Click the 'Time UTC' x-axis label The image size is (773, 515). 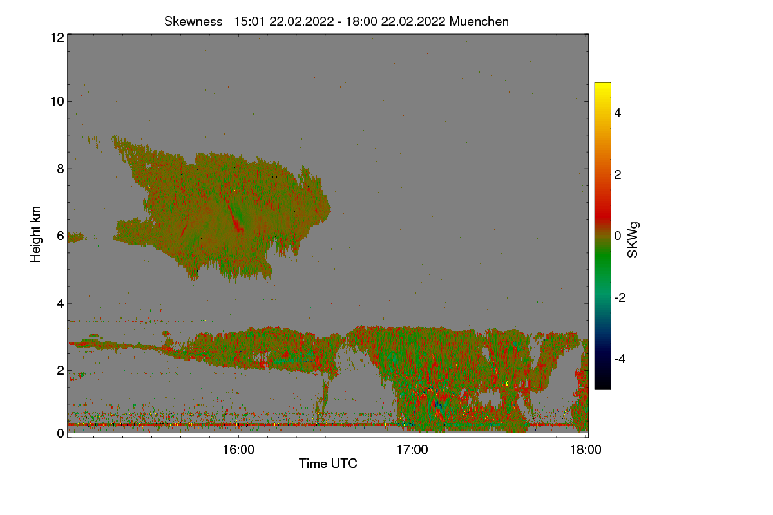(x=328, y=464)
